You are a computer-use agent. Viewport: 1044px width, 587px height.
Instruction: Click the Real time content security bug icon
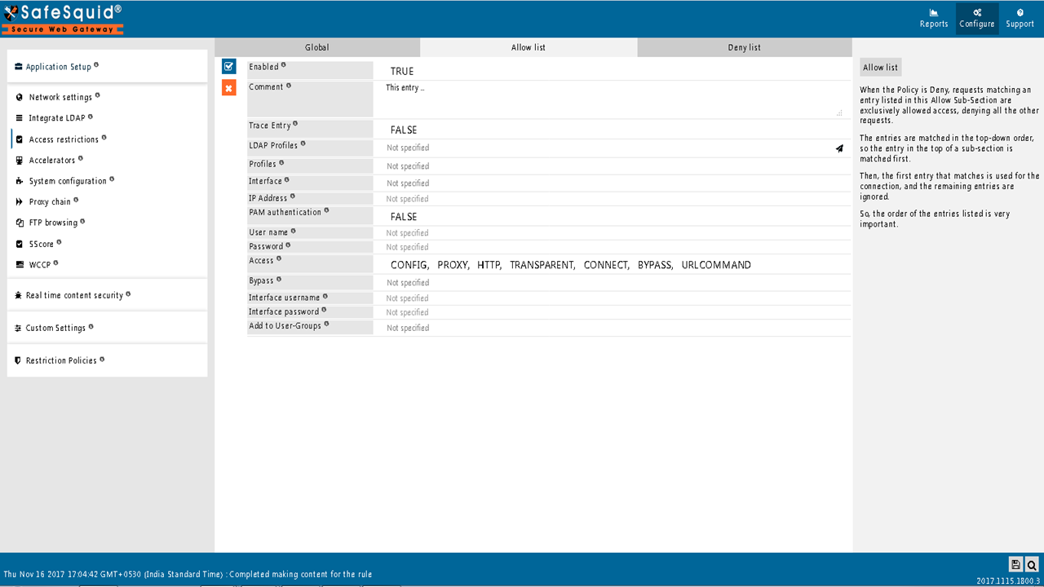click(19, 295)
